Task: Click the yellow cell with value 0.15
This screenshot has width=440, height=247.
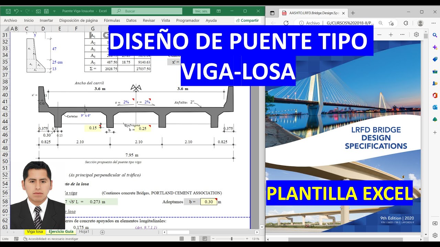Action: [x=93, y=128]
